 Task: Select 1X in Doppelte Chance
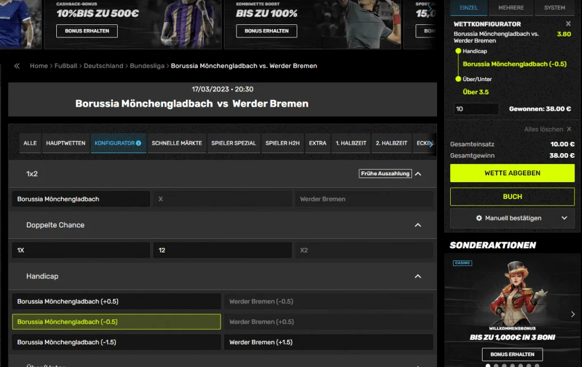pyautogui.click(x=81, y=250)
